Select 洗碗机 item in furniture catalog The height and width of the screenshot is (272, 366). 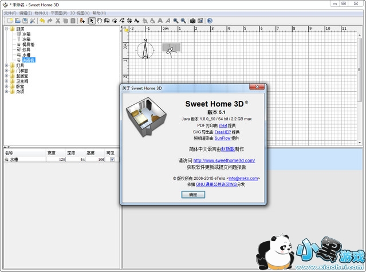click(x=30, y=60)
